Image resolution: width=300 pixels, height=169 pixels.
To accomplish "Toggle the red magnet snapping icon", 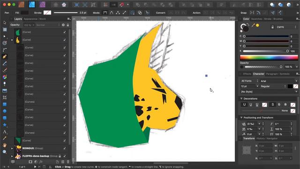I will coord(122,4).
